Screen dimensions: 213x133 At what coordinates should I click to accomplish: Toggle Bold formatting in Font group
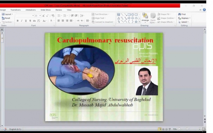pos(17,21)
